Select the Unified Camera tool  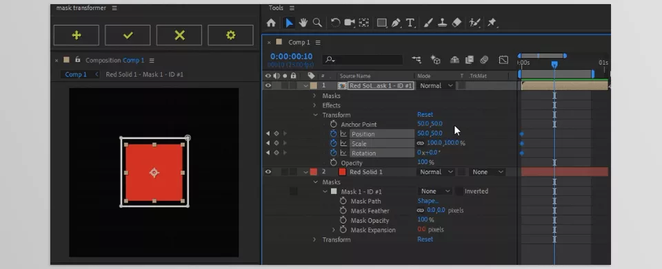pyautogui.click(x=350, y=23)
